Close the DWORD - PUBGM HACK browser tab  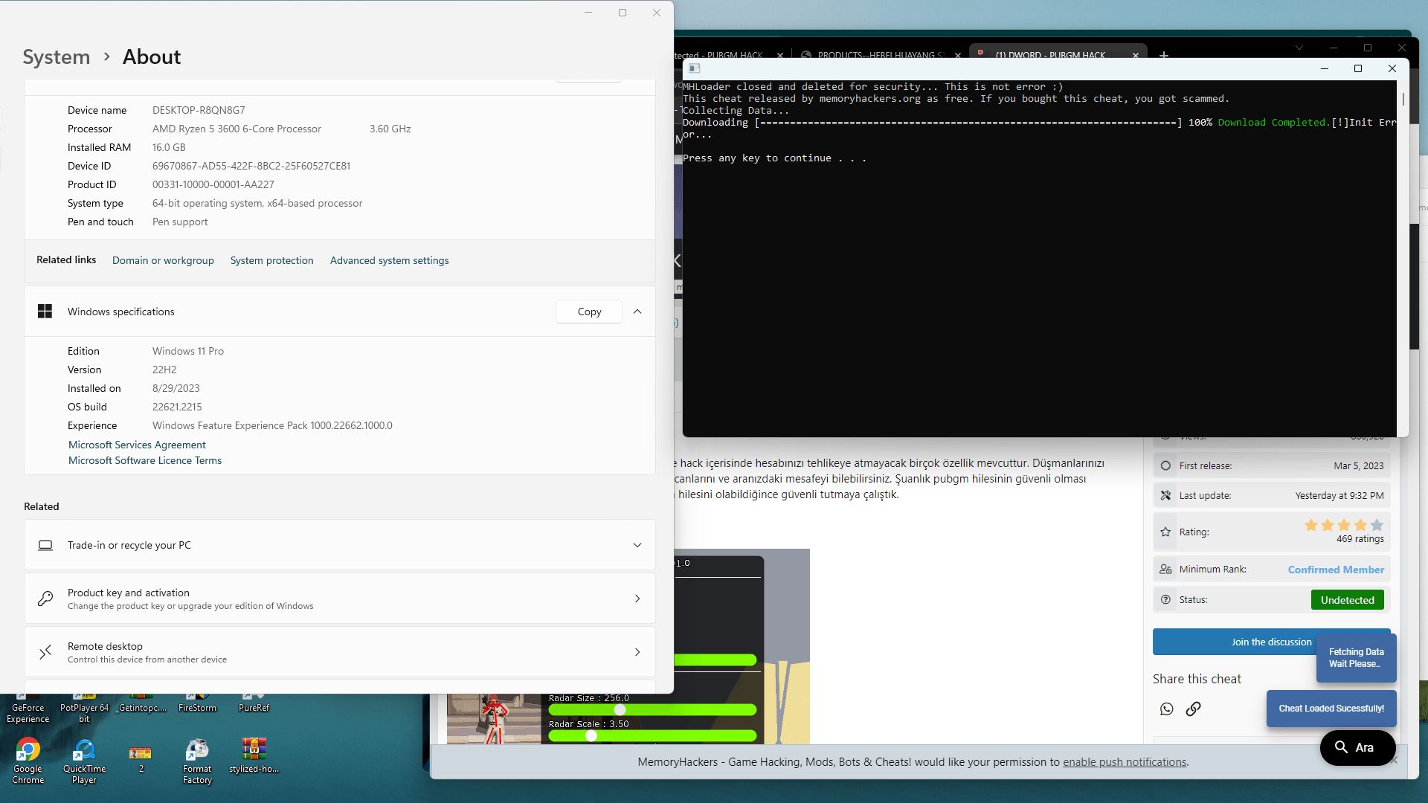[1136, 55]
